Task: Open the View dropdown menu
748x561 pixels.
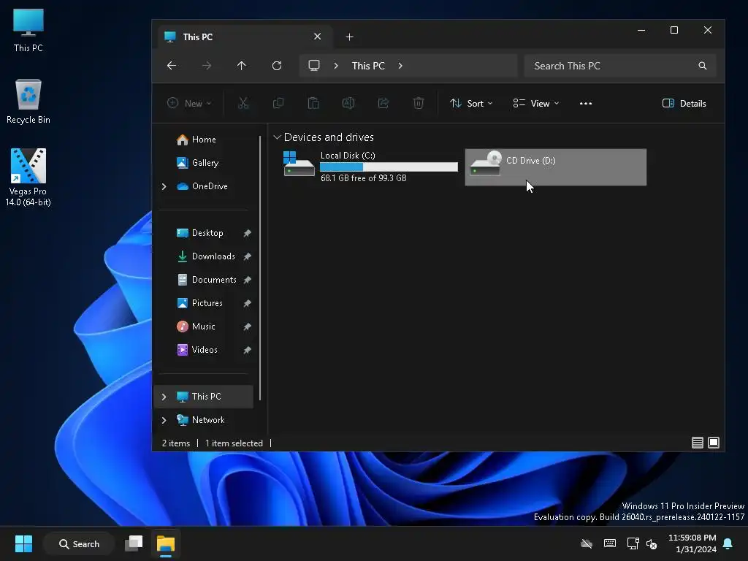Action: [535, 104]
